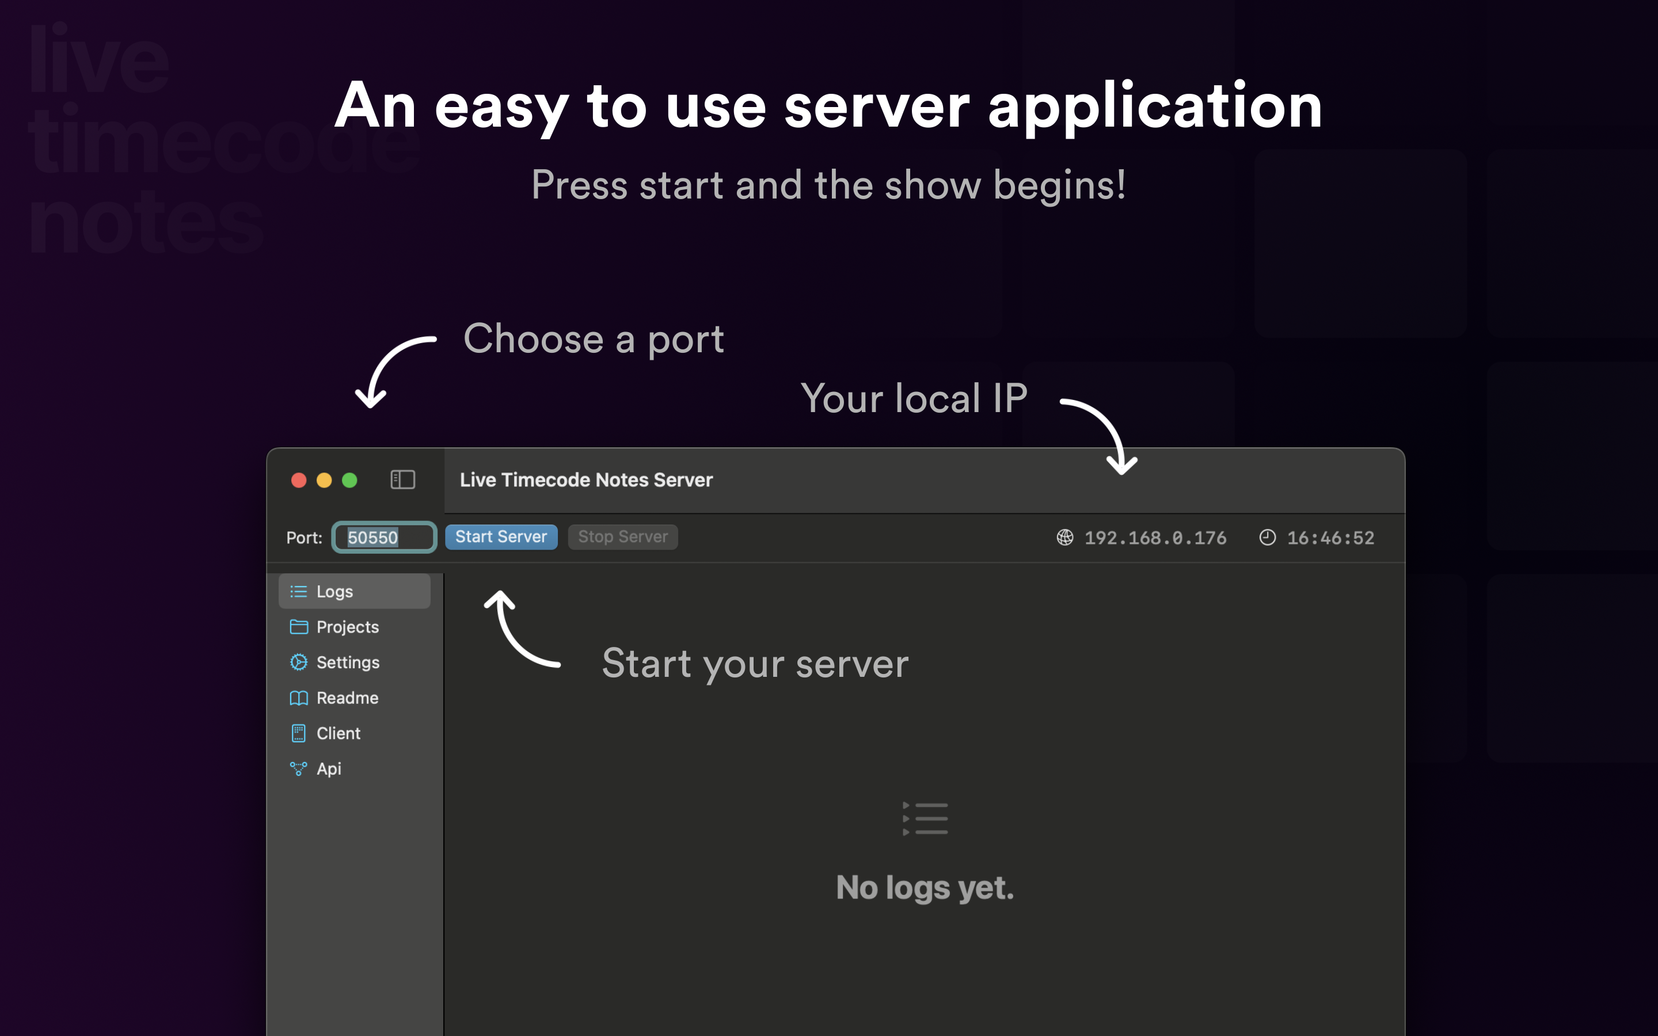Open the Readme section
Image resolution: width=1658 pixels, height=1036 pixels.
click(x=347, y=698)
